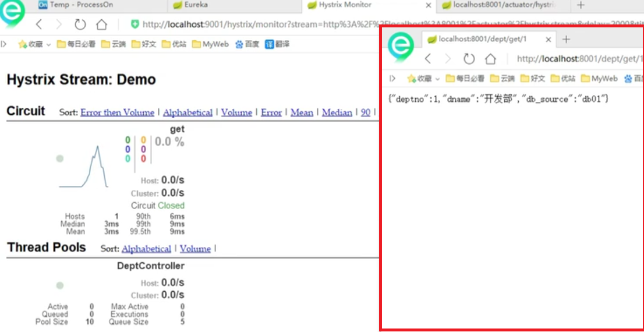Sort circuits by Mean

click(302, 112)
